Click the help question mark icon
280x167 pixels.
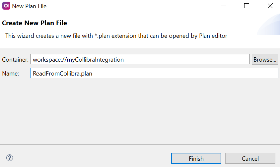coord(10,158)
